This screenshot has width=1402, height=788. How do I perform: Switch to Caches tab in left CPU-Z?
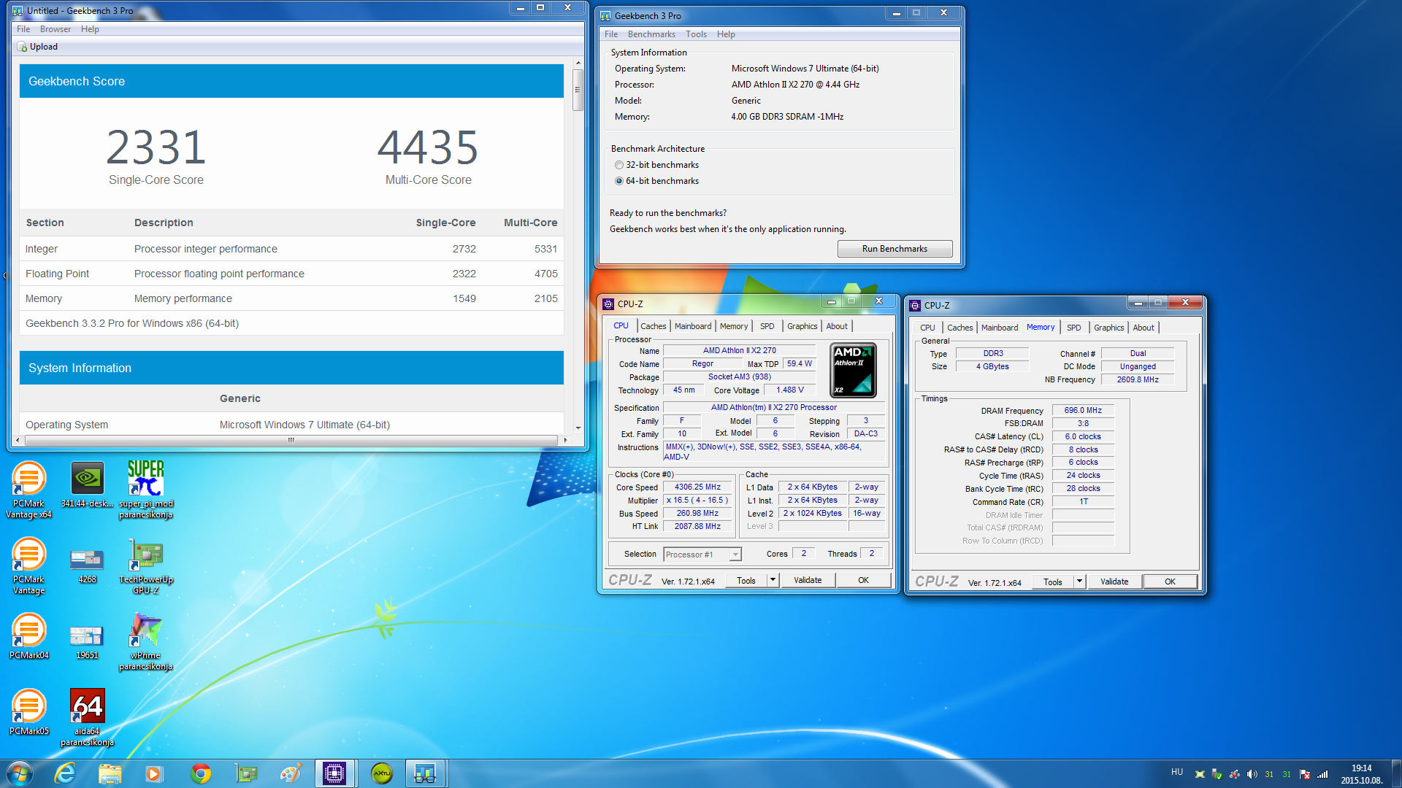[x=654, y=326]
